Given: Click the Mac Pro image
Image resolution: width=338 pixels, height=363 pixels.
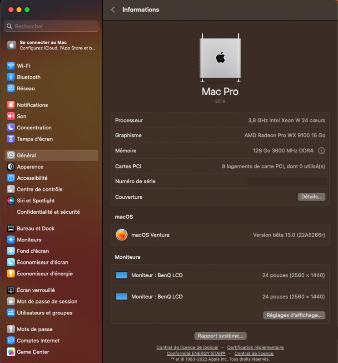Looking at the screenshot, I should pos(220,58).
